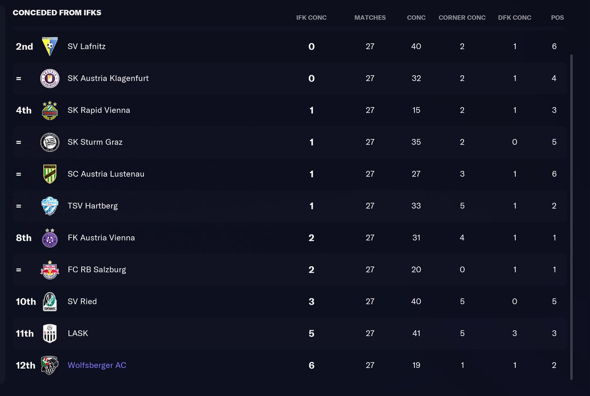This screenshot has height=396, width=590.
Task: Open SC Austria Lustenau team link
Action: (106, 174)
